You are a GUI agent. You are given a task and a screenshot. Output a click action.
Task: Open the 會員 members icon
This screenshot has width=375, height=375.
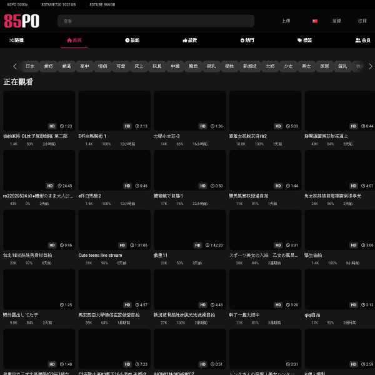tap(358, 40)
